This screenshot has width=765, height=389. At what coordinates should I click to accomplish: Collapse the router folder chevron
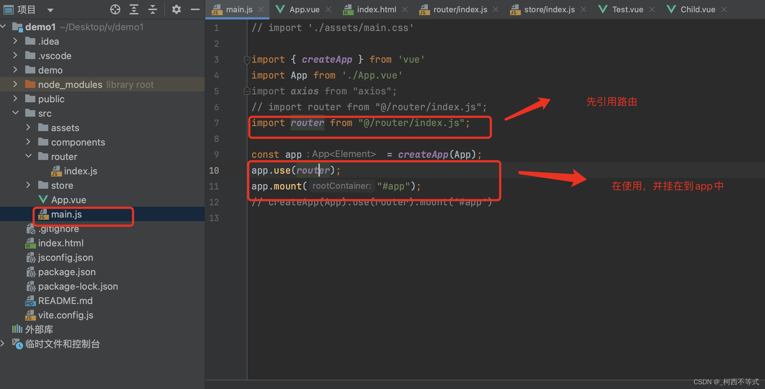[28, 156]
